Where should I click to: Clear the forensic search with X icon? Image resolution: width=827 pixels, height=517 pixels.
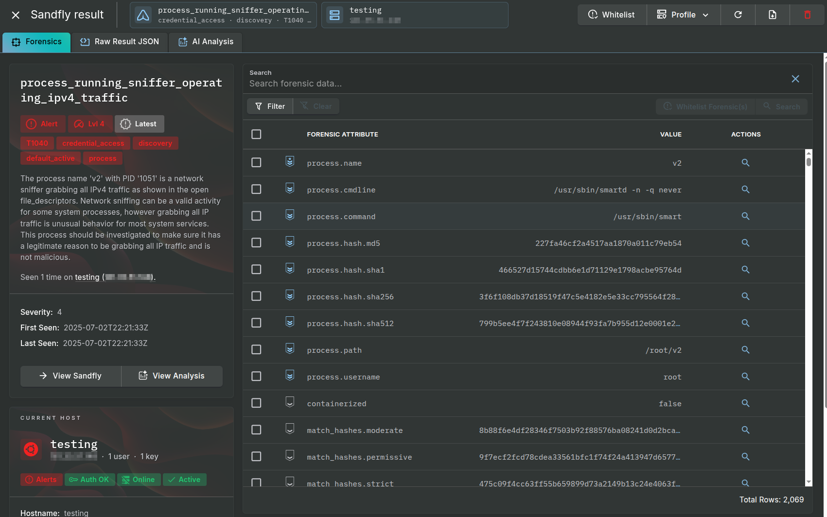coord(795,79)
